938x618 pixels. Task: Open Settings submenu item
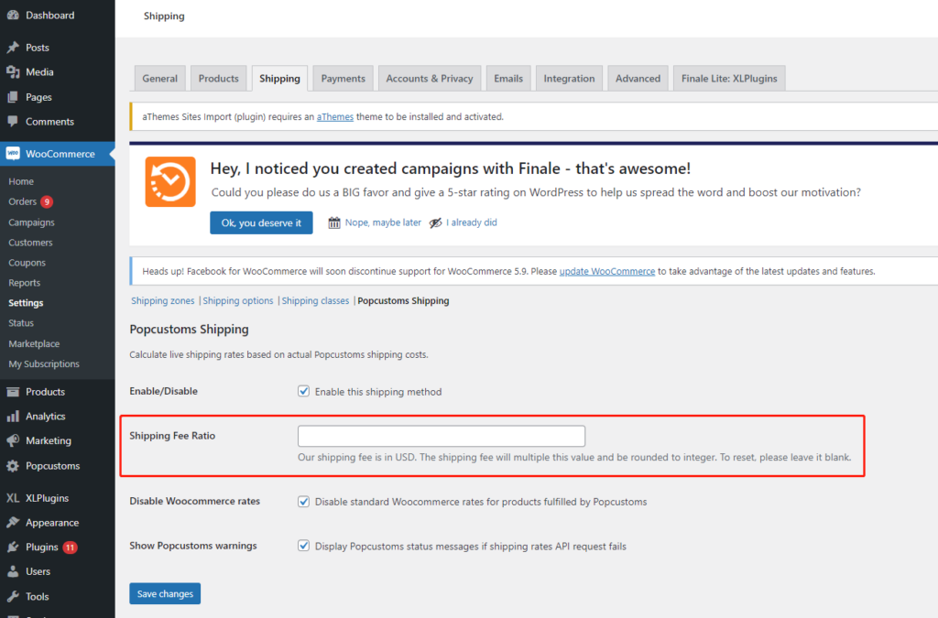pyautogui.click(x=26, y=303)
